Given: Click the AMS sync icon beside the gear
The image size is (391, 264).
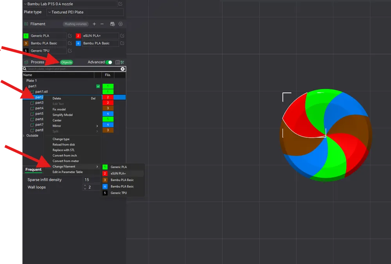Looking at the screenshot, I should 112,24.
